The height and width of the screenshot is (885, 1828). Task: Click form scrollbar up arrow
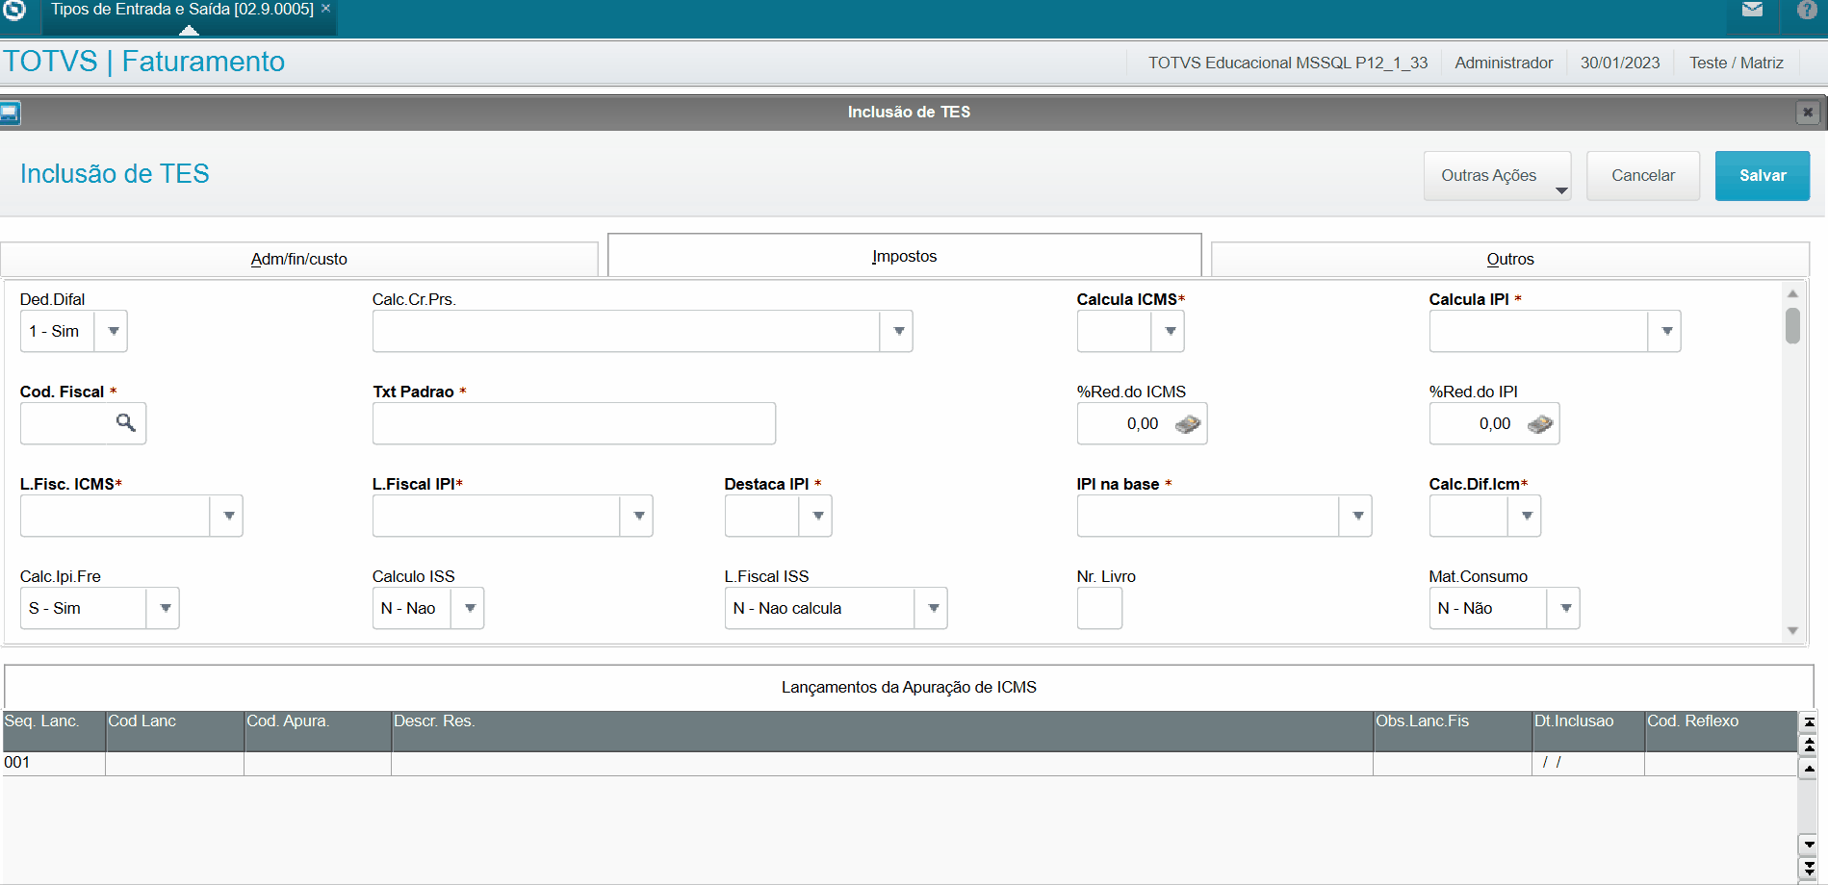point(1792,294)
